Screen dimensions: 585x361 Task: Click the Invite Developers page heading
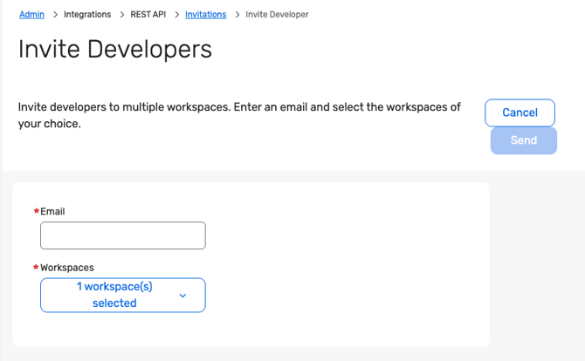pyautogui.click(x=115, y=50)
